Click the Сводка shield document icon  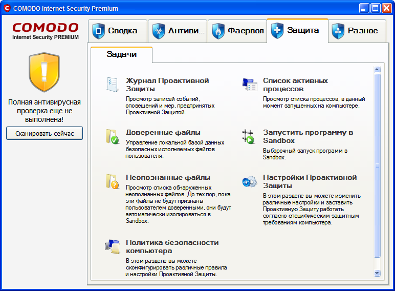99,31
